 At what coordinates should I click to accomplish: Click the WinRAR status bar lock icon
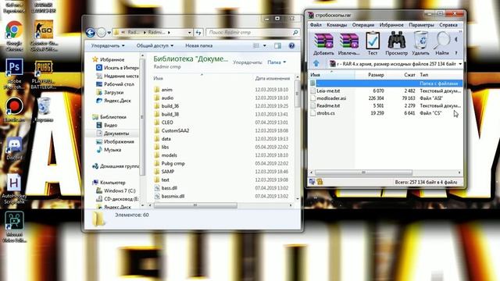pyautogui.click(x=320, y=182)
